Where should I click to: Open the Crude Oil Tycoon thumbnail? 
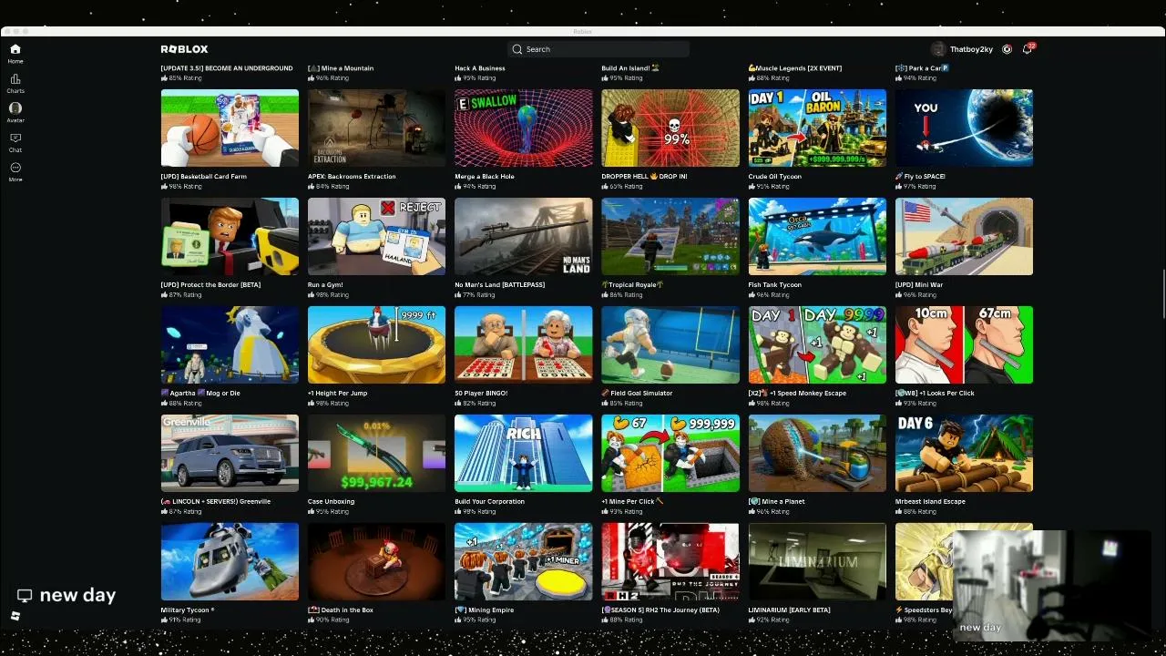point(817,128)
